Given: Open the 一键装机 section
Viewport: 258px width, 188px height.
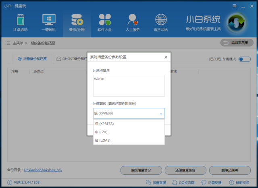Looking at the screenshot, I should tap(49, 23).
